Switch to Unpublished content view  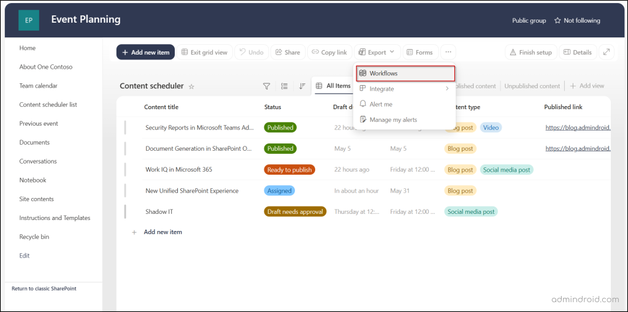tap(532, 86)
